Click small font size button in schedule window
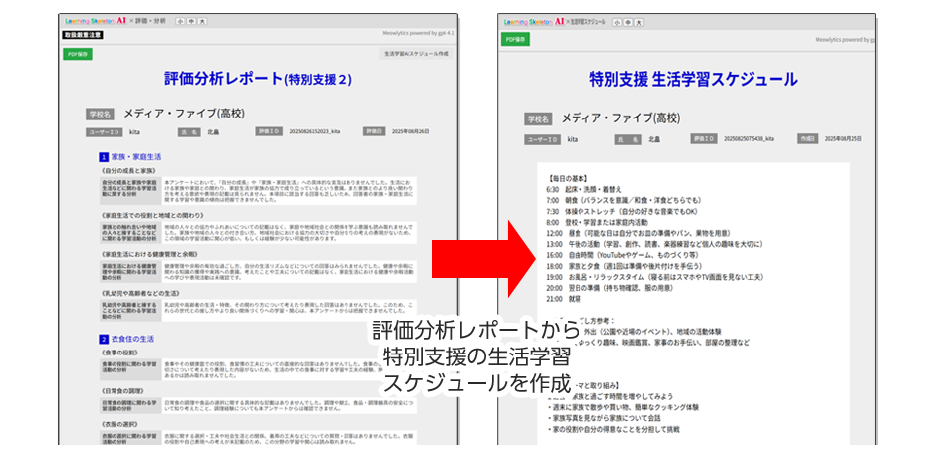926x472 pixels. (617, 20)
